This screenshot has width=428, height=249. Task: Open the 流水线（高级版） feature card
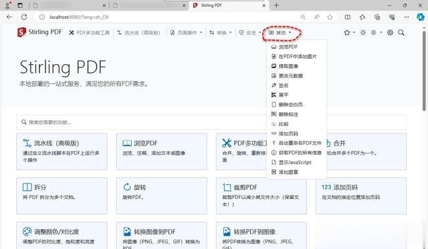pos(62,152)
